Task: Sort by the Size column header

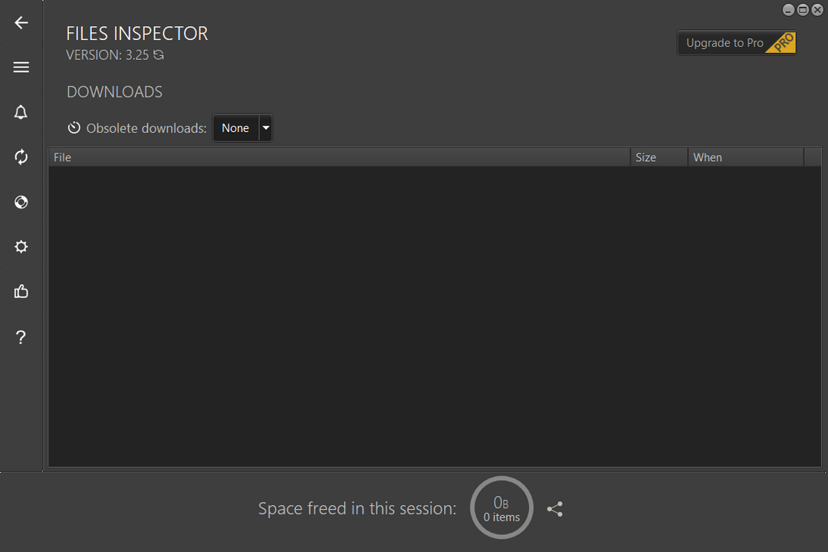Action: tap(659, 157)
